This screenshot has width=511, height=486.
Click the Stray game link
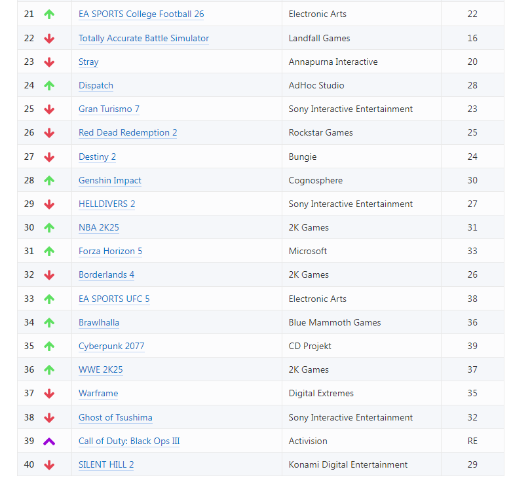[88, 62]
